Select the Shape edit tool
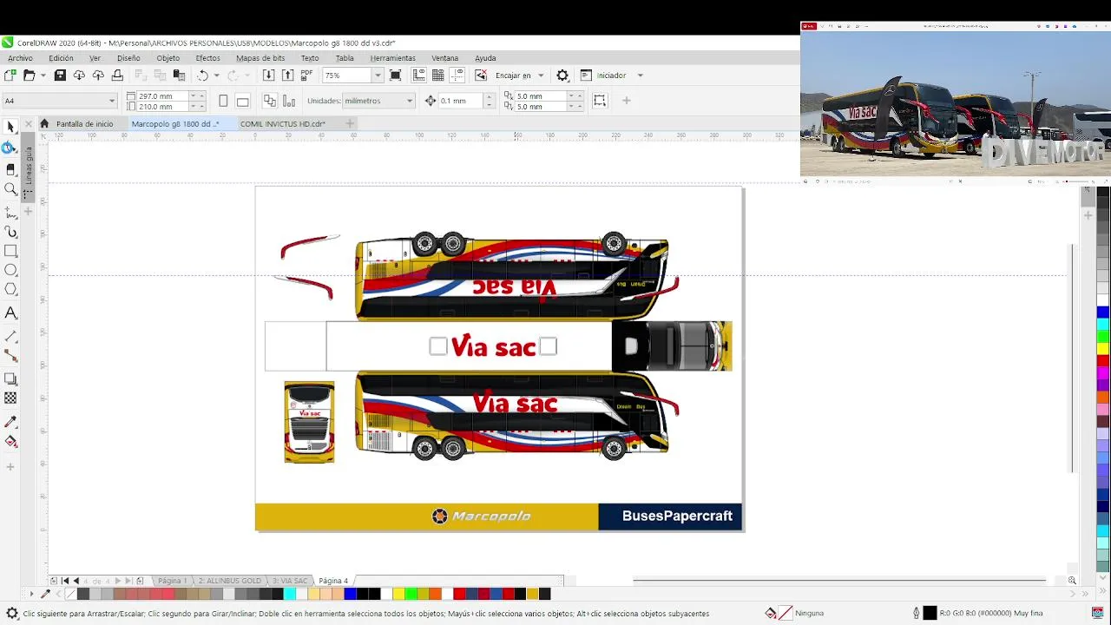 coord(10,148)
